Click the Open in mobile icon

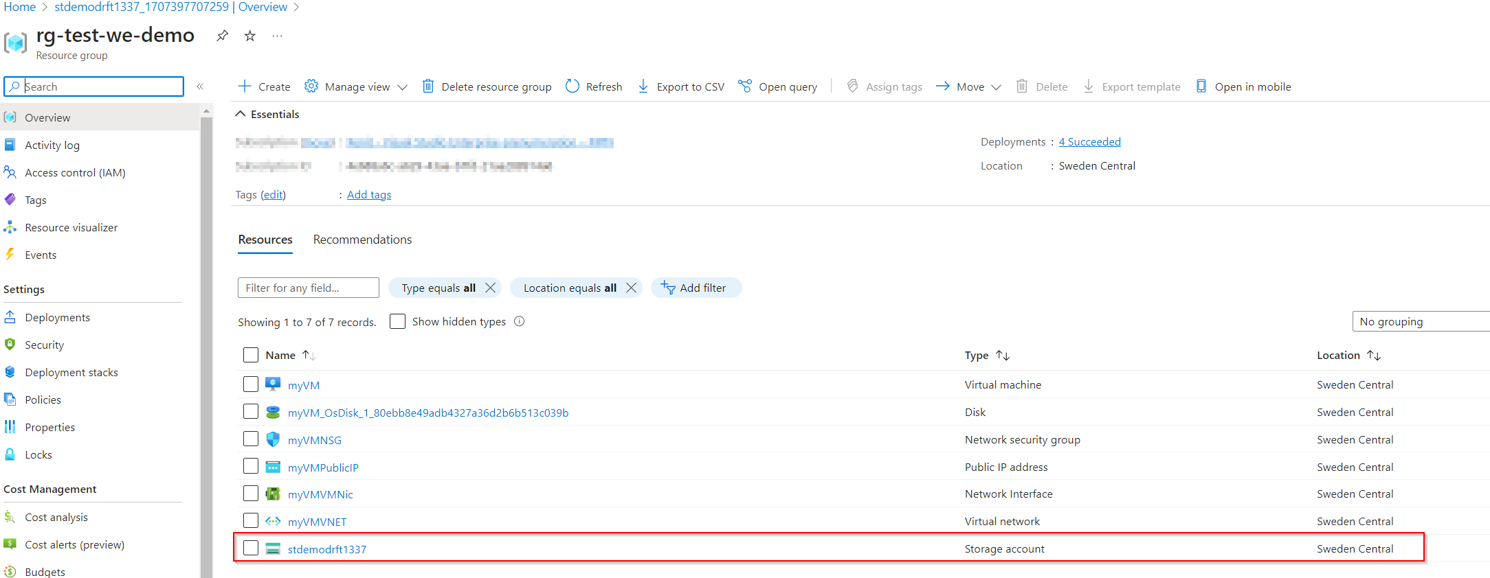[1201, 86]
